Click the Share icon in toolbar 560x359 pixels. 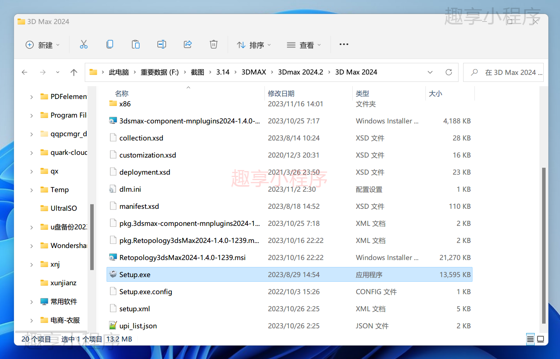188,45
